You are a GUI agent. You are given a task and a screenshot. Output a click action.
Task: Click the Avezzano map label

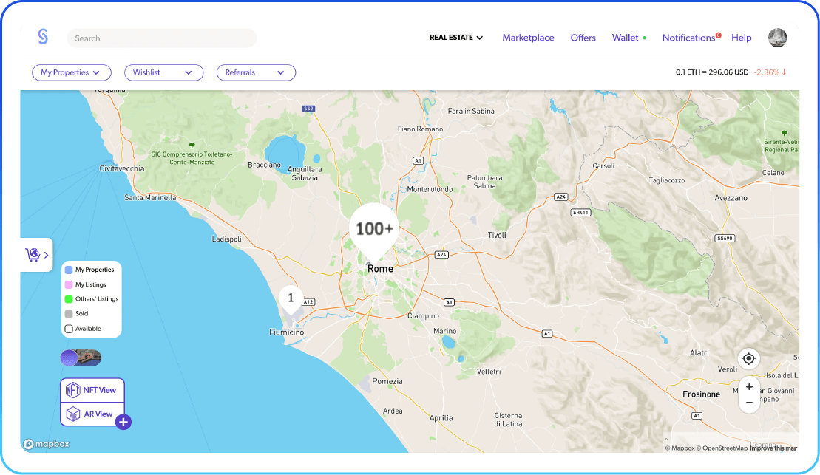pos(731,198)
